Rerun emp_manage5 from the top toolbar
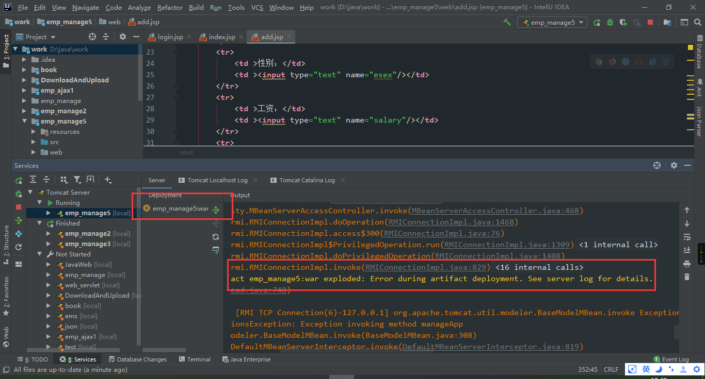The image size is (705, 379). (597, 22)
